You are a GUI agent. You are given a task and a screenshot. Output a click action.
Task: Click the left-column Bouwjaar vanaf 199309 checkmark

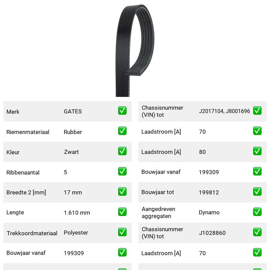point(122,252)
